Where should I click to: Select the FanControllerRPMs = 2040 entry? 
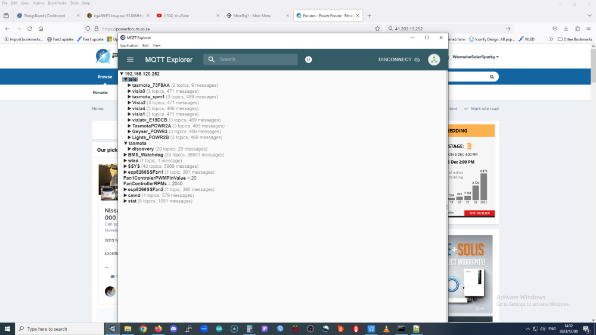coord(153,184)
